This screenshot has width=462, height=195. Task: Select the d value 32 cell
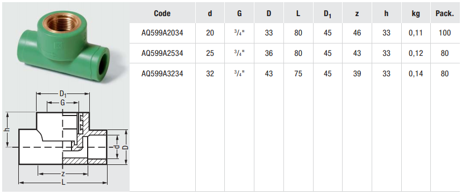point(210,74)
